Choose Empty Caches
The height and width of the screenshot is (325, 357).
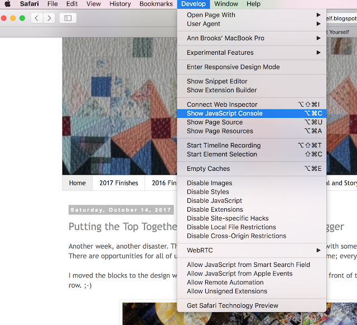pos(252,169)
